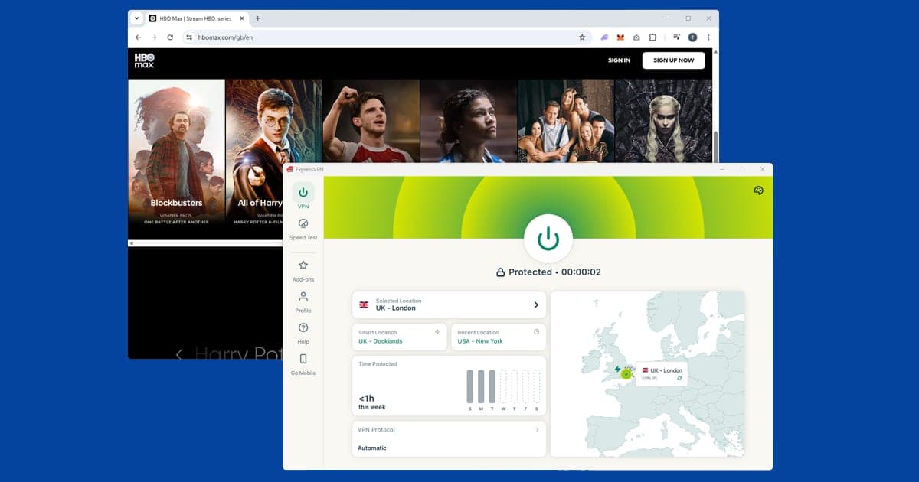
Task: Go back in Chrome
Action: point(138,37)
